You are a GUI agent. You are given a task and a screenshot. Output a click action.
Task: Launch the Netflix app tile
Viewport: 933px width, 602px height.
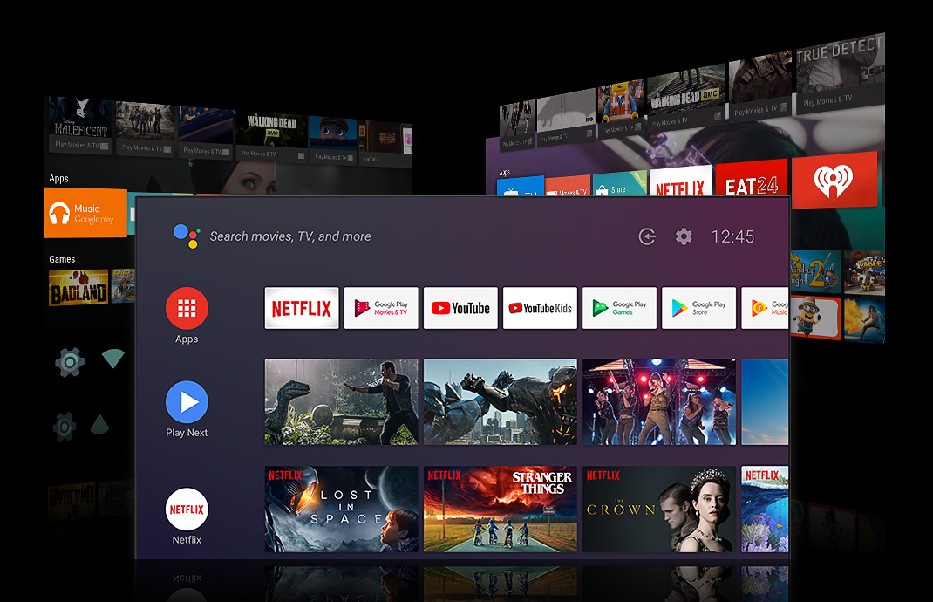click(x=302, y=308)
